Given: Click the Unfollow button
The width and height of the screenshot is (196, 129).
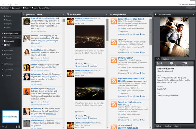Looking at the screenshot, I should point(167,126).
